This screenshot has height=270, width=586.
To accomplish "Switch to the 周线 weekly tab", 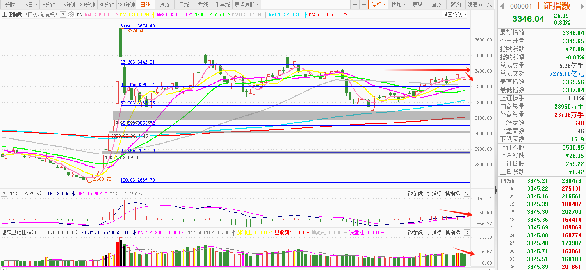I will (x=164, y=5).
